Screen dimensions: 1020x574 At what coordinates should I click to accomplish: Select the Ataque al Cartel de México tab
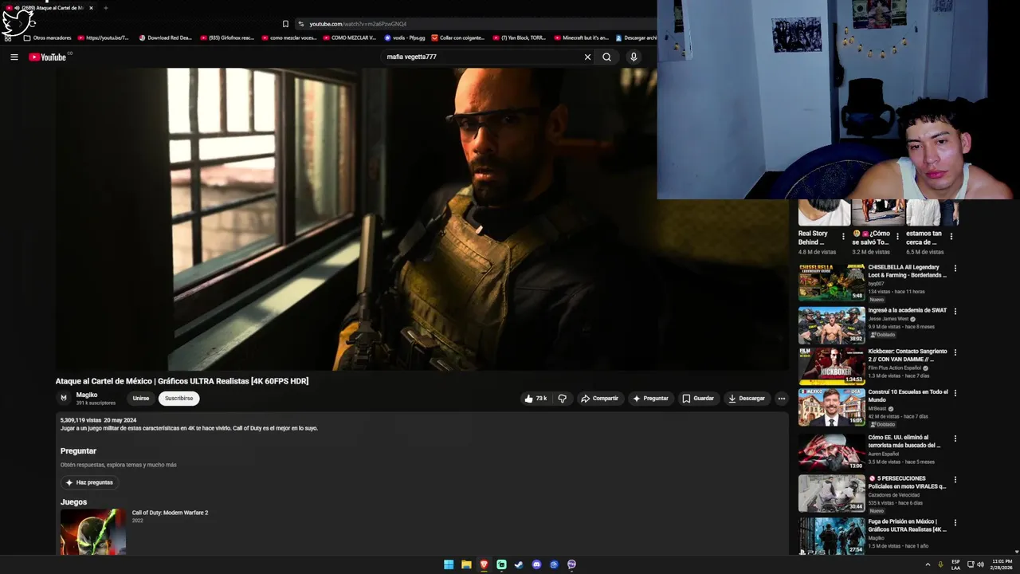point(49,8)
